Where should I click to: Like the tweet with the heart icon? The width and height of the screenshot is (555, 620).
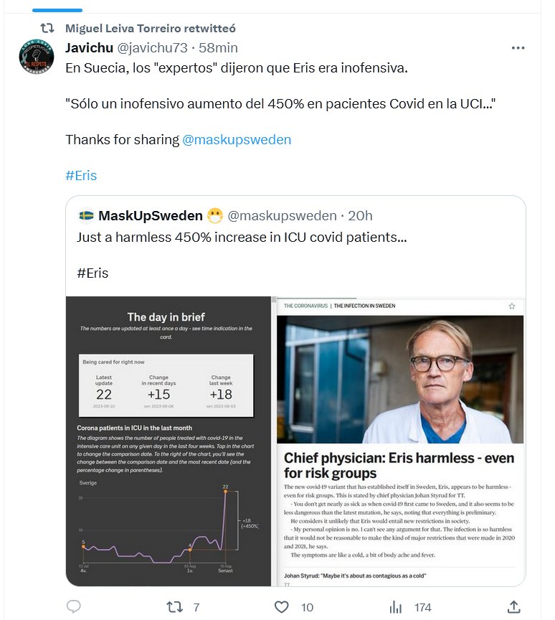[x=282, y=607]
